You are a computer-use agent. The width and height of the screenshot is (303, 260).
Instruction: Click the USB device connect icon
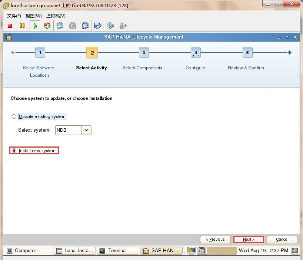point(123,26)
